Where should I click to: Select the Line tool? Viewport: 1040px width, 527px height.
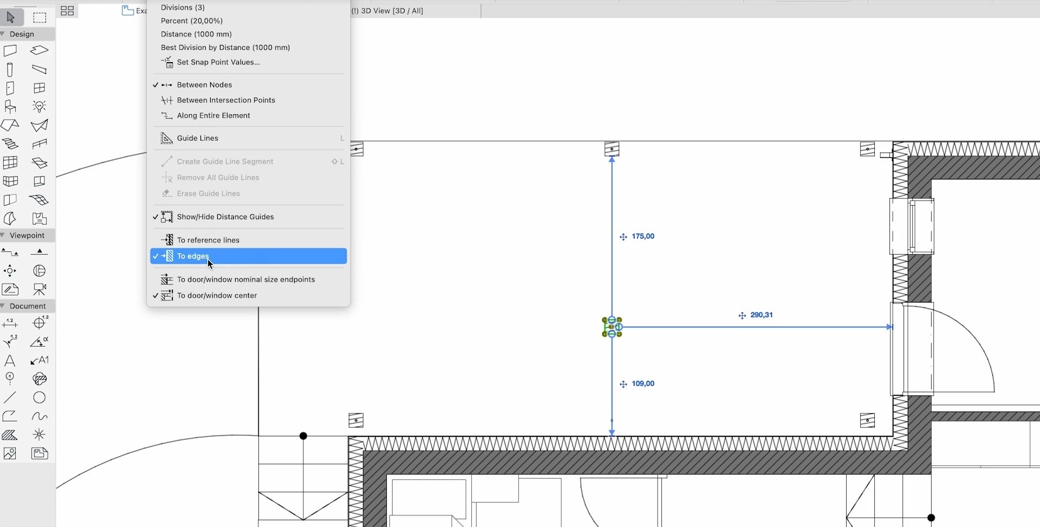pos(10,398)
